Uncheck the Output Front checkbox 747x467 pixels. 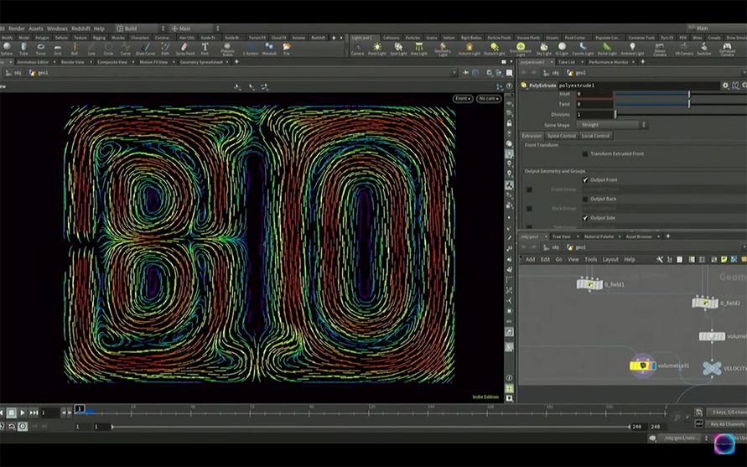click(x=585, y=179)
